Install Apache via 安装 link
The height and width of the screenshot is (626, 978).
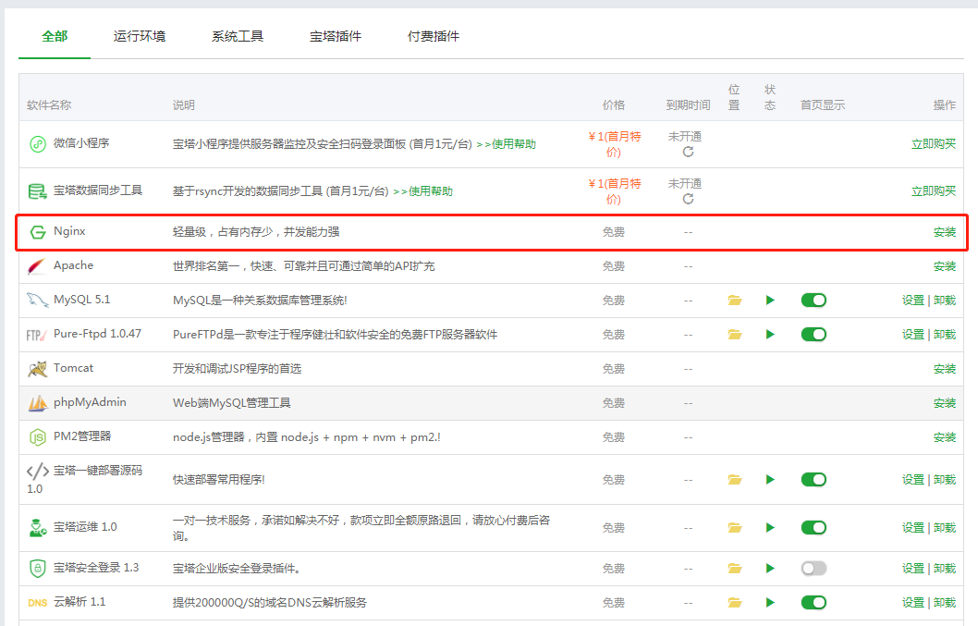(x=945, y=266)
